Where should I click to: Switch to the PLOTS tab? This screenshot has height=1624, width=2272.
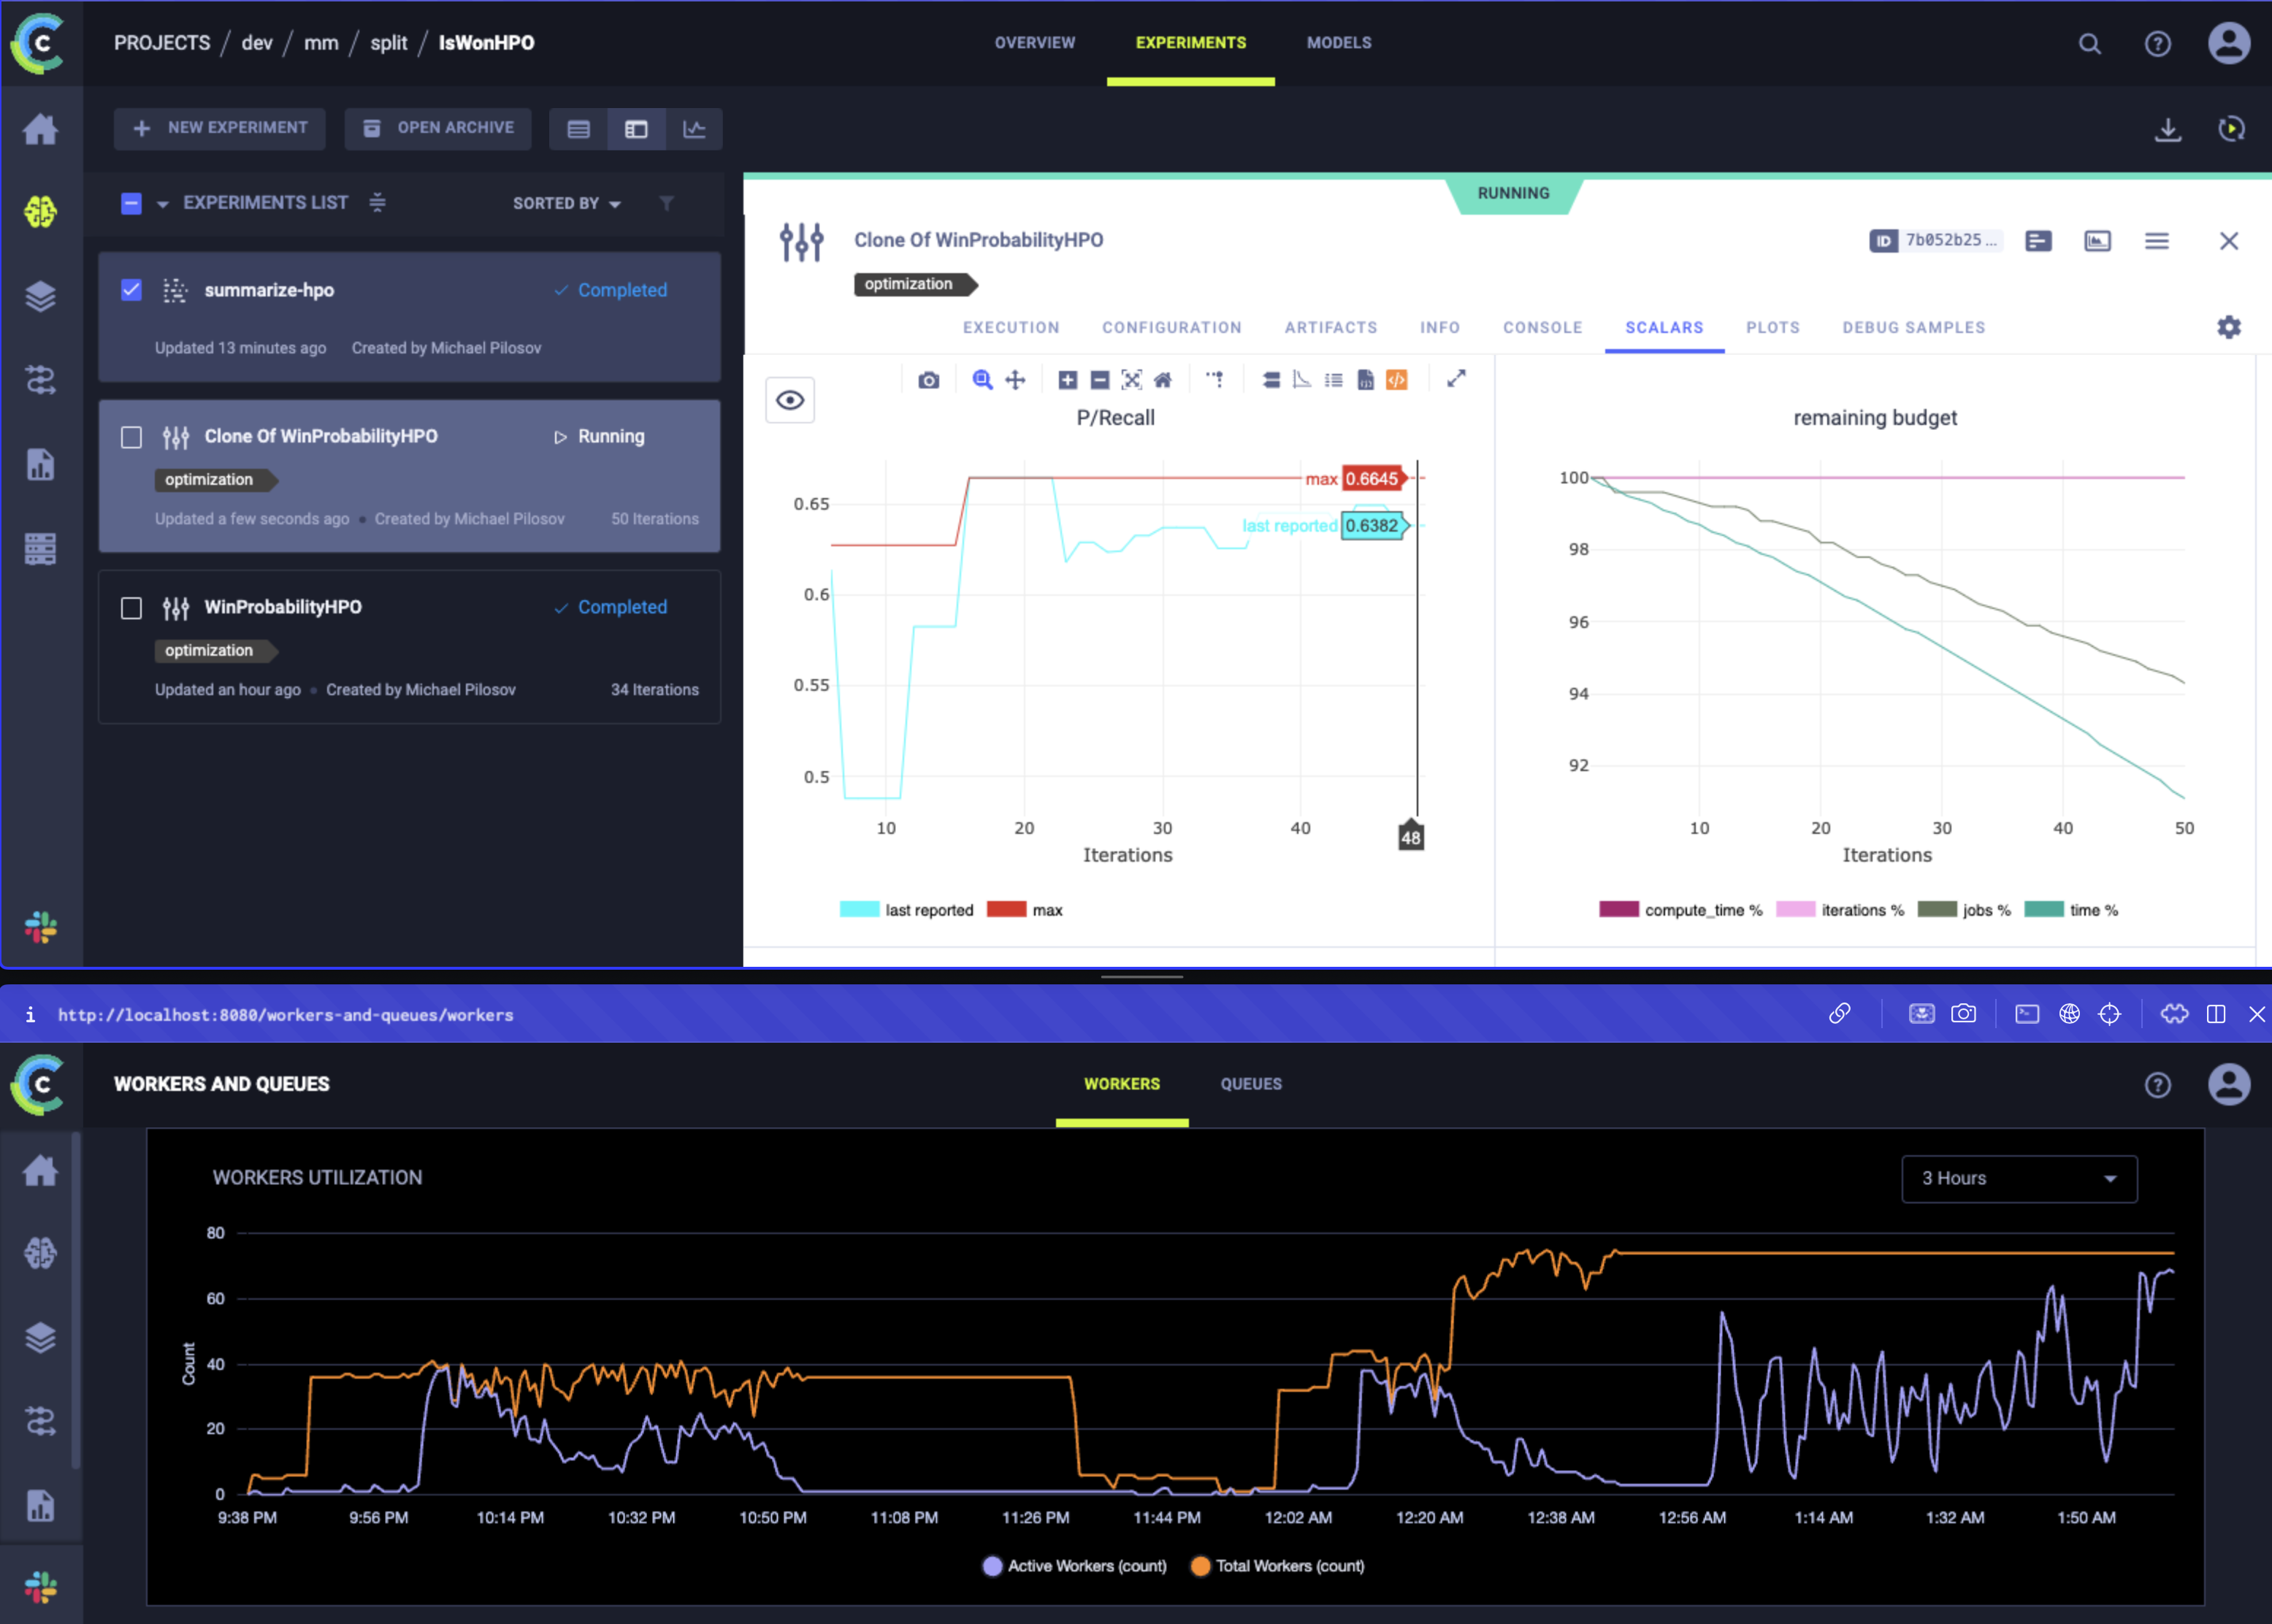[x=1772, y=327]
